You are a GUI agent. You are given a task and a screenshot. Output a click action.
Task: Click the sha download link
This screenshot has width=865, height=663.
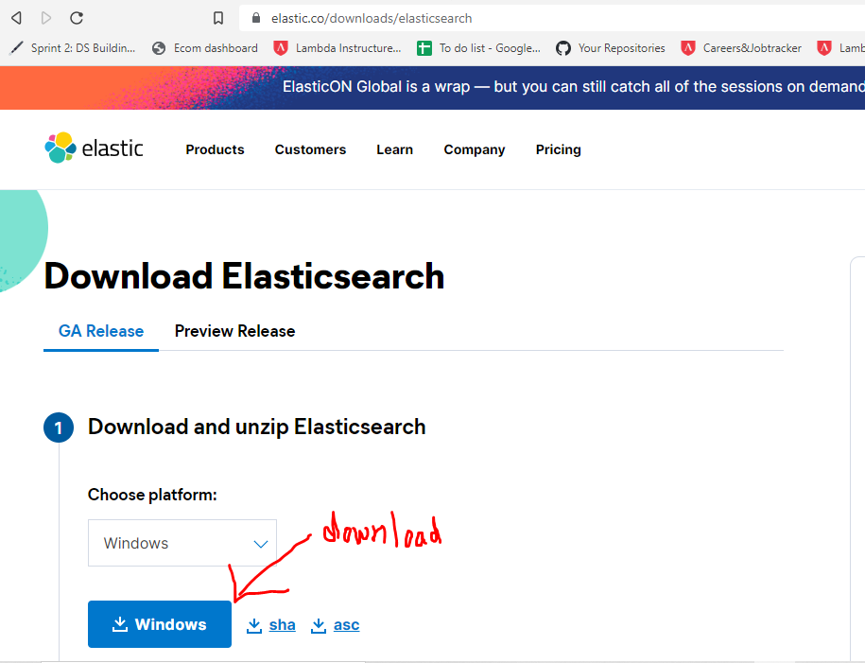pyautogui.click(x=271, y=625)
